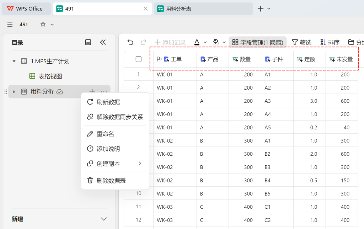Viewport: 364px width, 229px height.
Task: Click the B5 子件 cell
Action: pyautogui.click(x=277, y=194)
